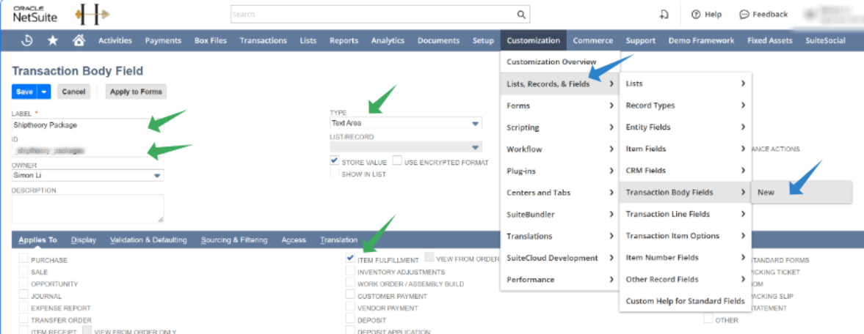This screenshot has width=864, height=334.
Task: Choose New under Transaction Body Fields
Action: click(x=802, y=192)
